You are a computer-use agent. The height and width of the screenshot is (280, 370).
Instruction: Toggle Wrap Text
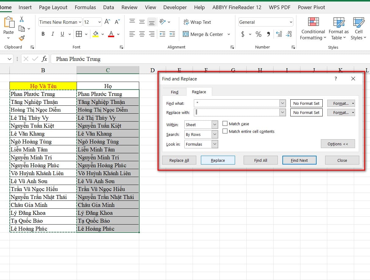coord(197,22)
